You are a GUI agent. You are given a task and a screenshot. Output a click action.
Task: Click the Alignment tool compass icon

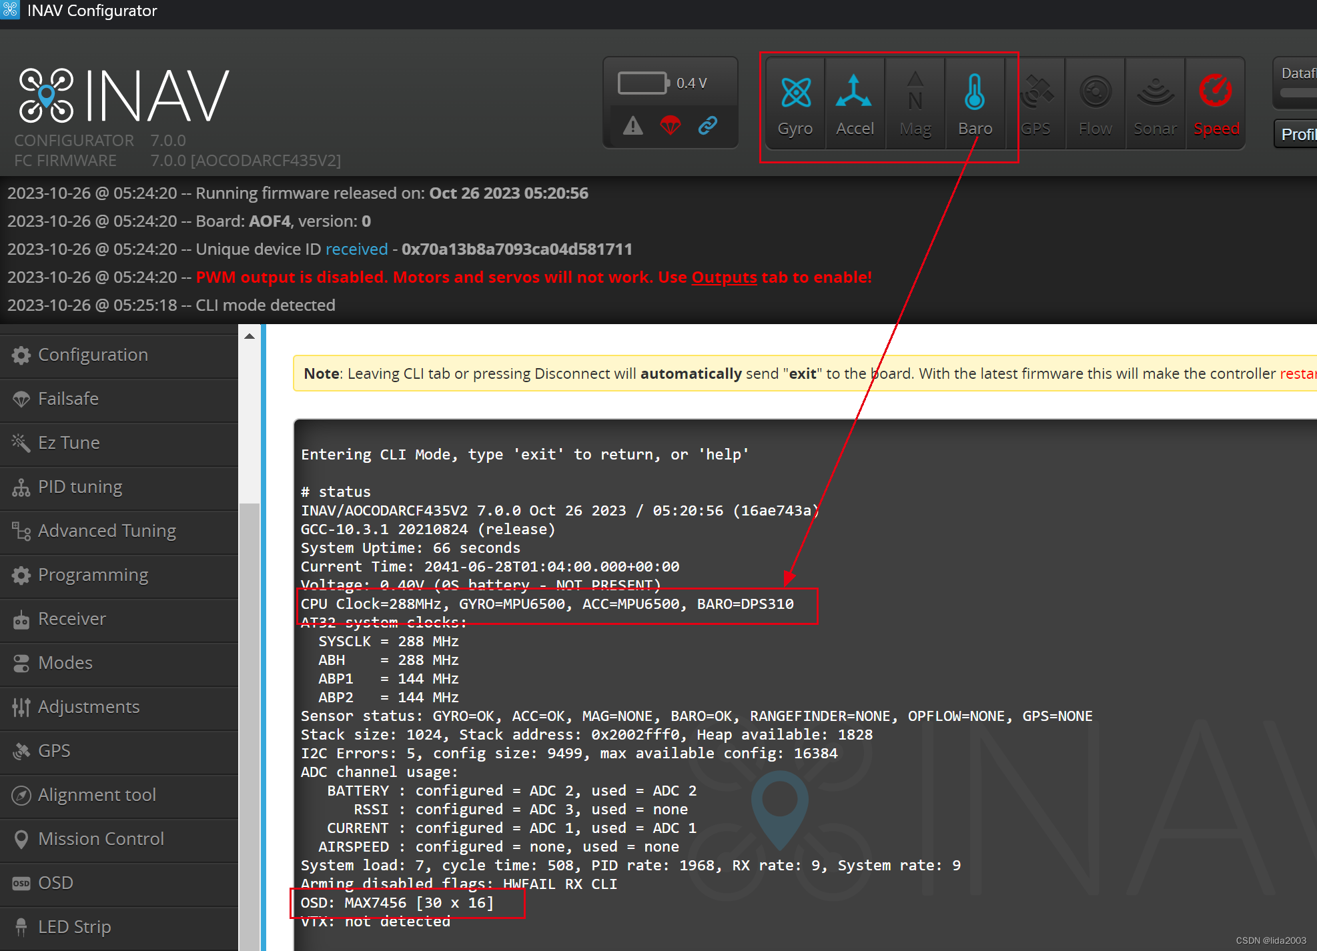click(21, 796)
